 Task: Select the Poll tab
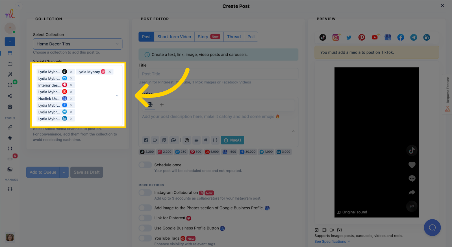tap(251, 37)
